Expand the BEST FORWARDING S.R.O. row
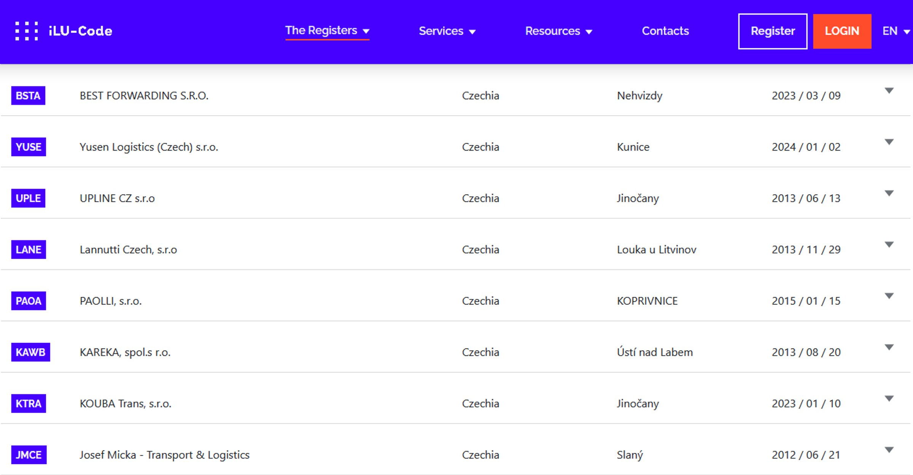This screenshot has height=475, width=913. (889, 91)
